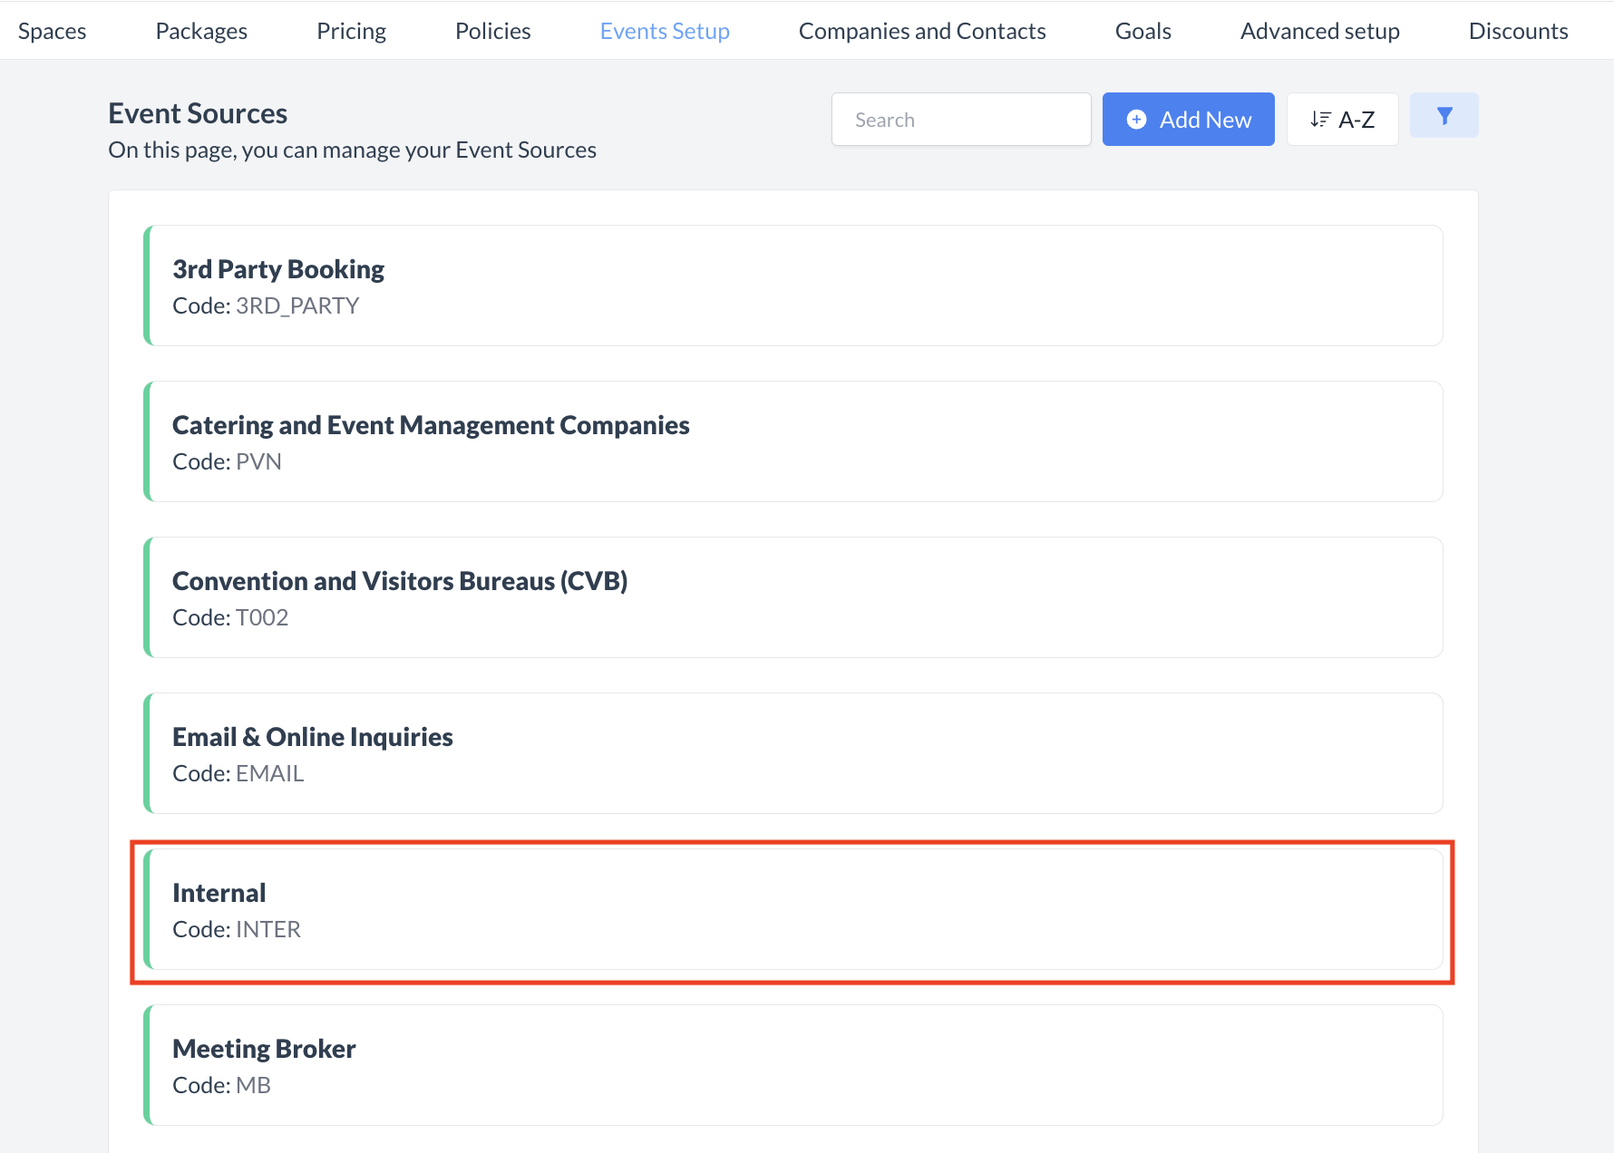Screen dimensions: 1614x1153
Task: Go to the Discounts tab
Action: point(1518,31)
